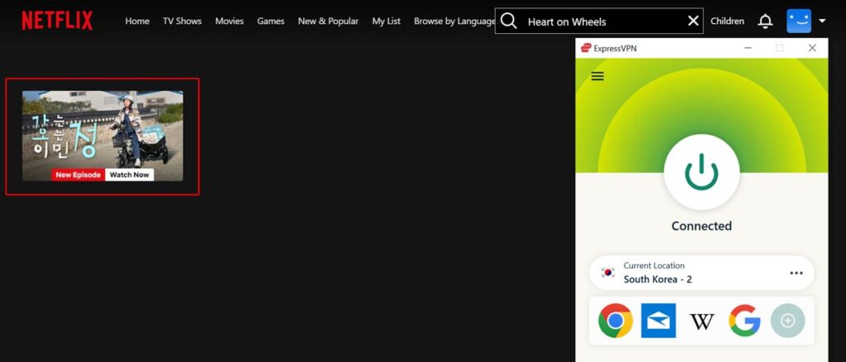Launch the Chrome shortcut in ExpressVPN
This screenshot has width=846, height=362.
615,321
